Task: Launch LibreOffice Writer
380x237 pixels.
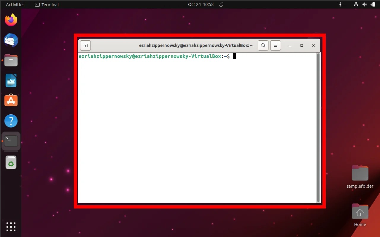Action: tap(11, 80)
